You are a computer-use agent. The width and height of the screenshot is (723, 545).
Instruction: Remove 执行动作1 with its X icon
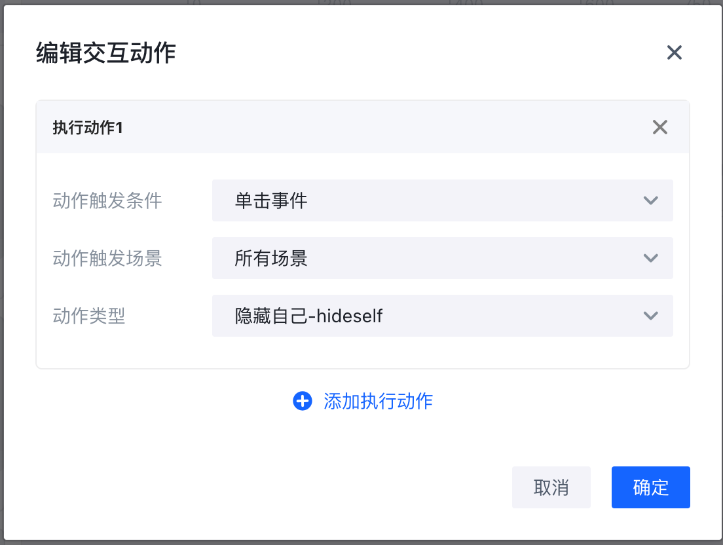(x=660, y=127)
